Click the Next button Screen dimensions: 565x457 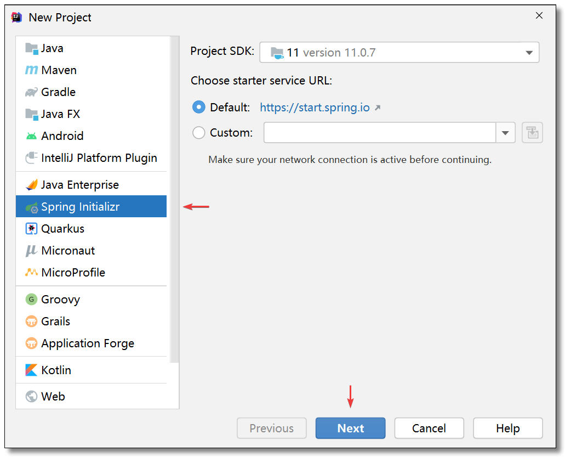click(350, 428)
